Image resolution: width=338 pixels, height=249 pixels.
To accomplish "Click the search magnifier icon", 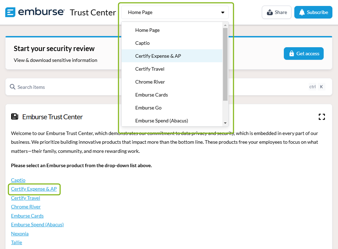I will coord(13,87).
